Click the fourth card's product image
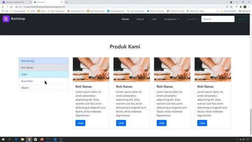Screen dimensions: 252x142 point(213,69)
